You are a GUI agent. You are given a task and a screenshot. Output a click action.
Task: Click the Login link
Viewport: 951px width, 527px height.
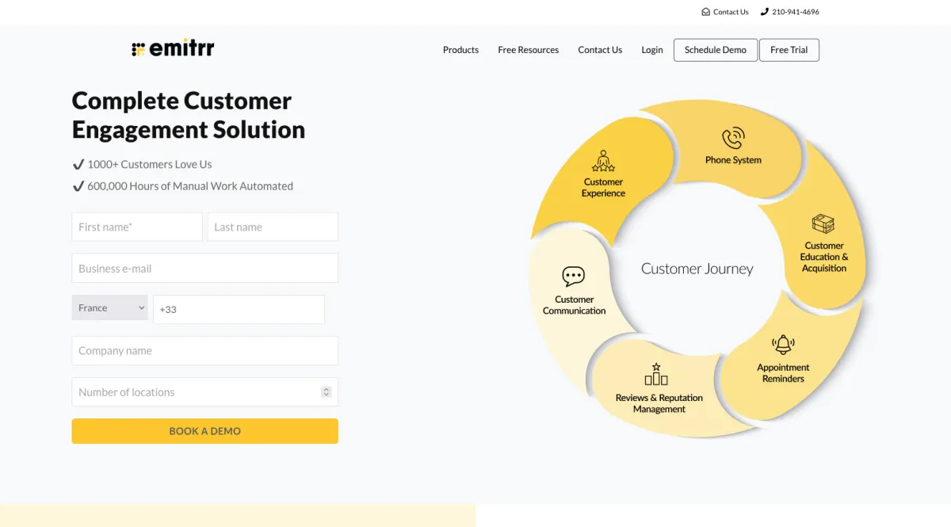(x=652, y=50)
